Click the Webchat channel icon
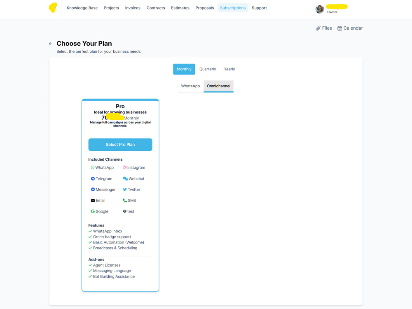Viewport: 412px width, 309px height. [125, 179]
